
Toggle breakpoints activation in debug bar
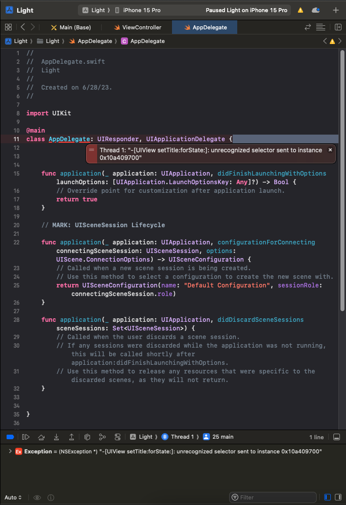pyautogui.click(x=10, y=437)
